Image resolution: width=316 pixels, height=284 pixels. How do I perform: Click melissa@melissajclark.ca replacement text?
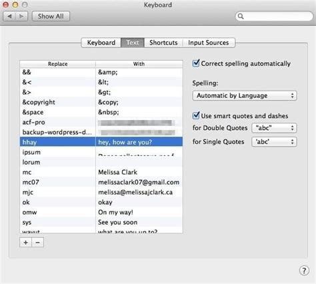point(135,193)
